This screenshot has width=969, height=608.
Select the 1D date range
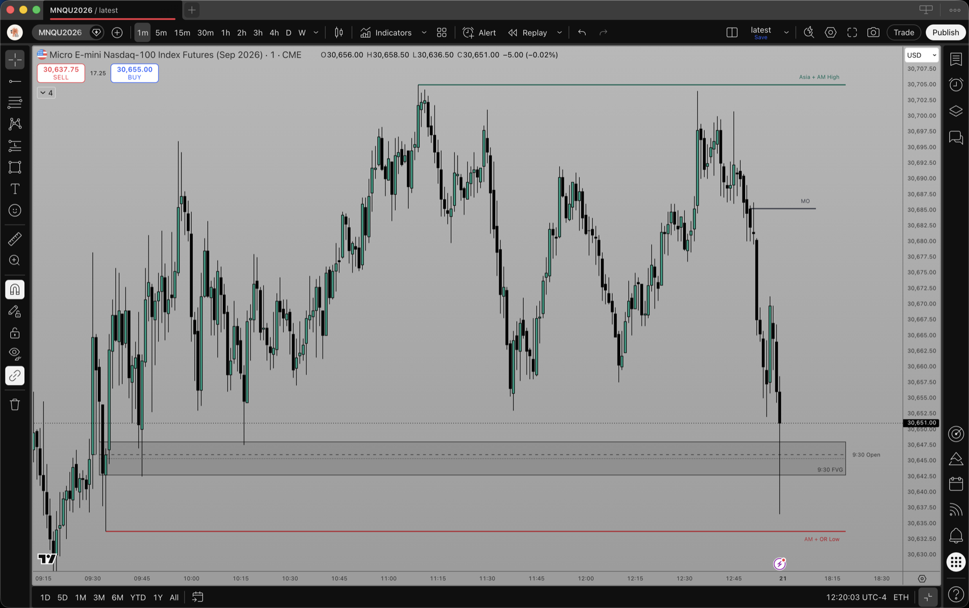[45, 597]
